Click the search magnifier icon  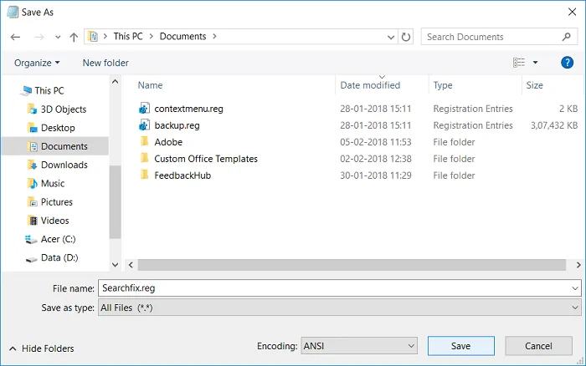tap(566, 37)
